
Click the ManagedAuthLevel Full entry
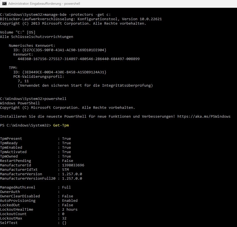tap(35, 187)
